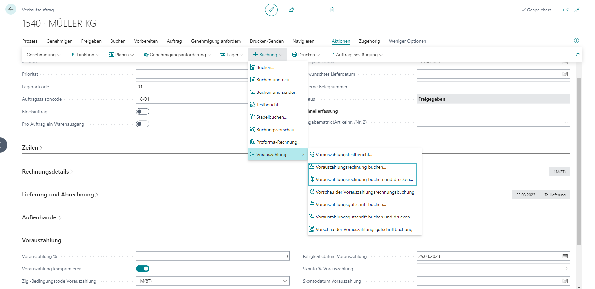The height and width of the screenshot is (289, 595).
Task: Click the pencil edit icon
Action: click(x=271, y=10)
